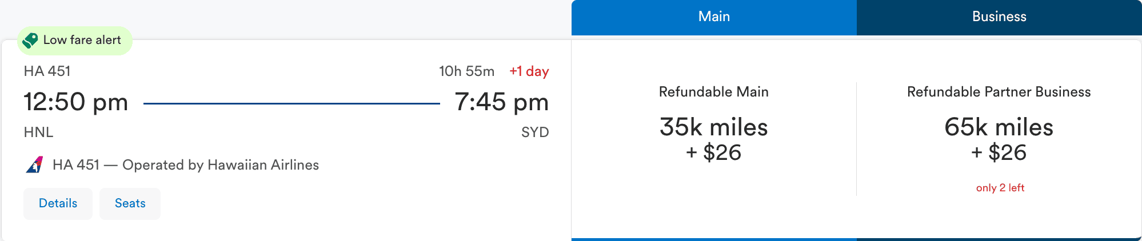The height and width of the screenshot is (241, 1142).
Task: Switch to the Business cabin tab
Action: click(x=999, y=17)
